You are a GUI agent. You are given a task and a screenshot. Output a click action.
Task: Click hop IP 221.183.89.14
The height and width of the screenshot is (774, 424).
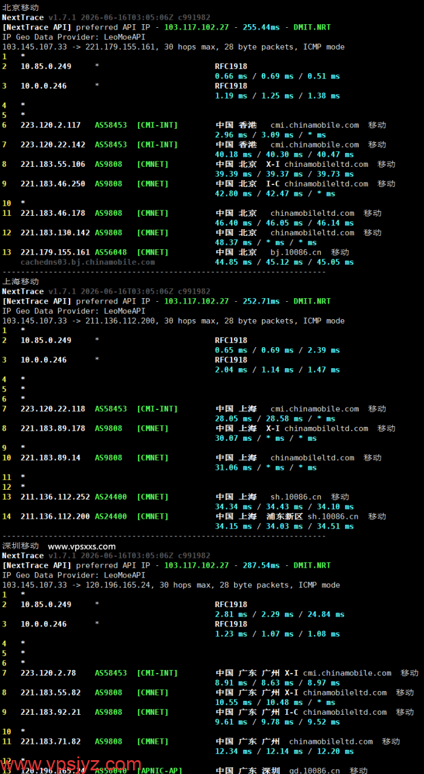[51, 458]
